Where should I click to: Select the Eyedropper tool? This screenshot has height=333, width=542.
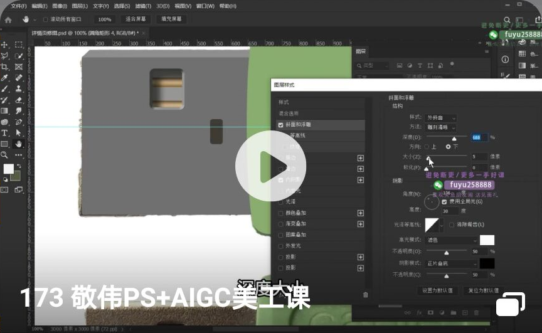(5, 78)
